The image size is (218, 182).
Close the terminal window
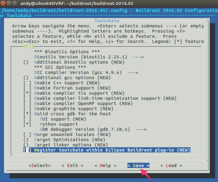coord(3,3)
